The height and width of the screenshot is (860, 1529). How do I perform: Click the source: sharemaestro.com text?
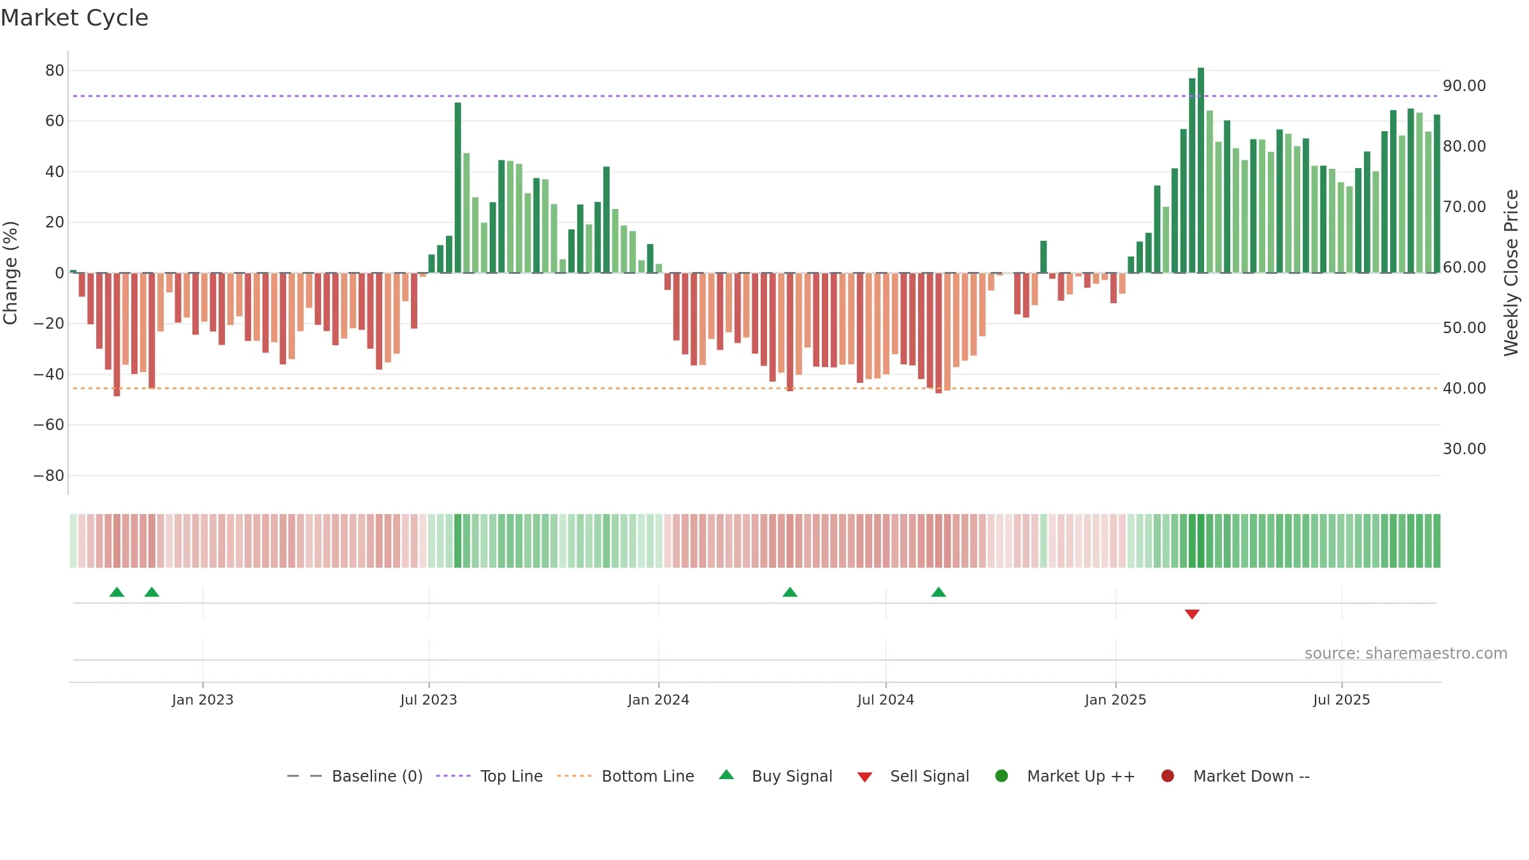pyautogui.click(x=1406, y=653)
